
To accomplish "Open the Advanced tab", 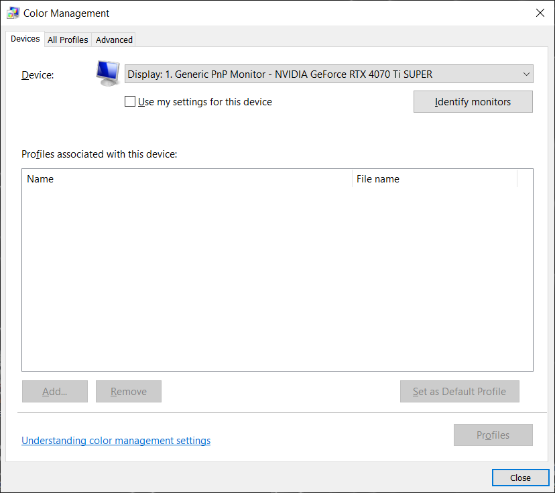I will coord(114,40).
